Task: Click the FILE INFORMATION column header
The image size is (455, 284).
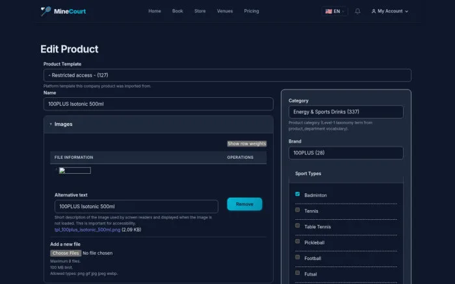Action: pos(73,158)
